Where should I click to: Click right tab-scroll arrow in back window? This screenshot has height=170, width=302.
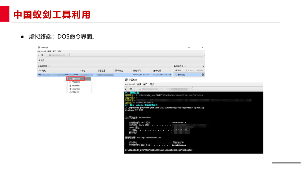pos(204,55)
